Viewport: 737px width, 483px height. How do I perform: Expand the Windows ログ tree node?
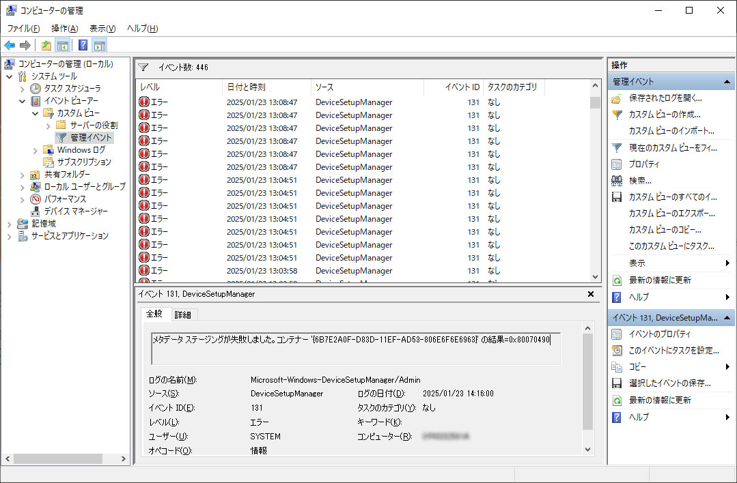36,150
